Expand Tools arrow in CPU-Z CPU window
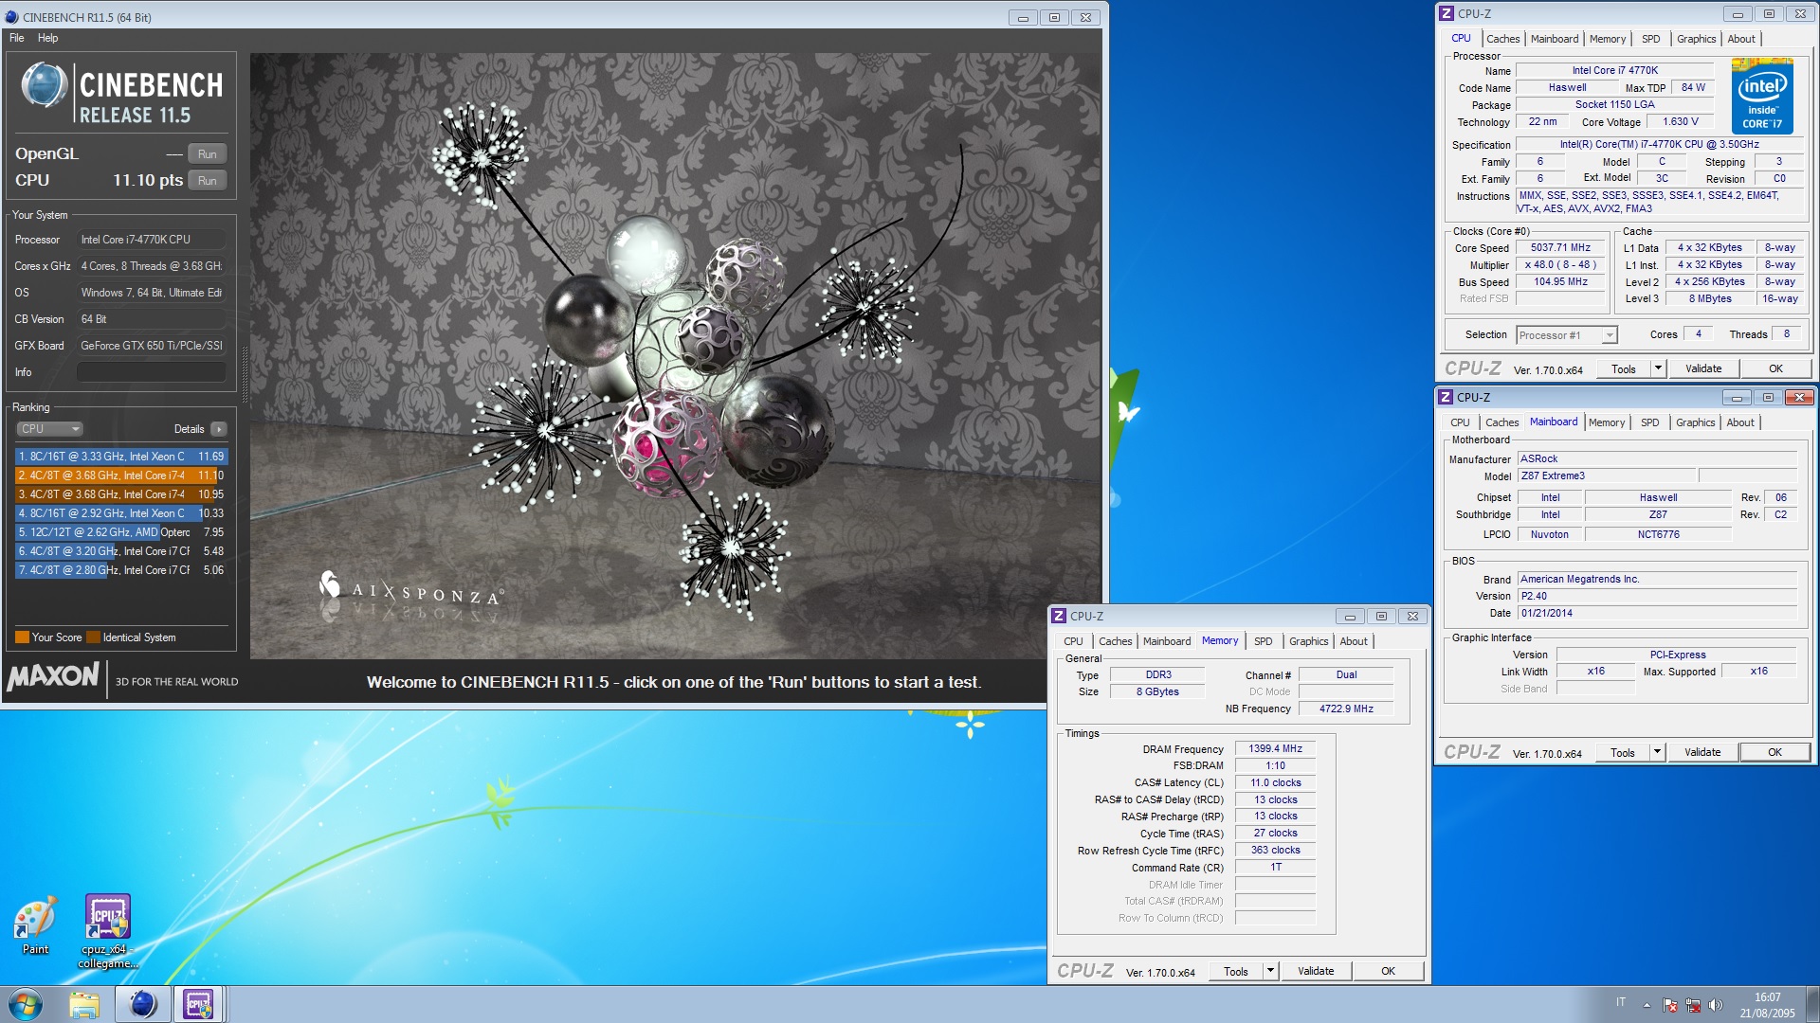The image size is (1820, 1023). 1658,369
